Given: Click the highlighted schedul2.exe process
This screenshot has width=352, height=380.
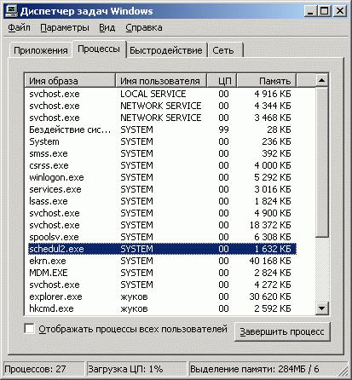Looking at the screenshot, I should click(162, 249).
